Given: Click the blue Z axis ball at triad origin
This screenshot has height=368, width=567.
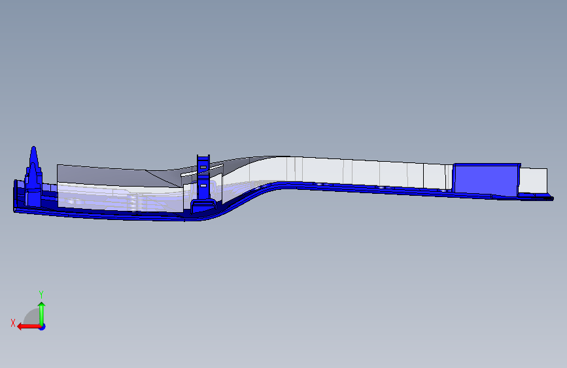Looking at the screenshot, I should [x=43, y=327].
